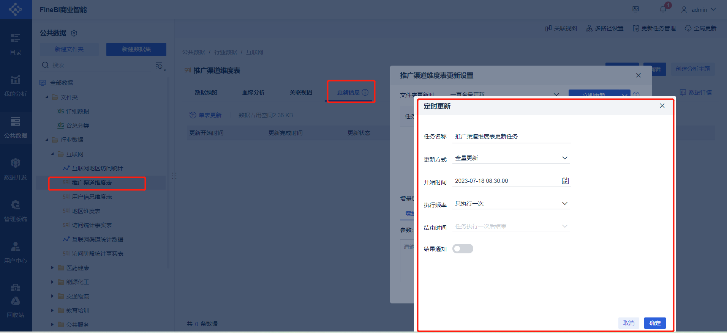Select 全部数据 in the tree
727x333 pixels.
(62, 83)
